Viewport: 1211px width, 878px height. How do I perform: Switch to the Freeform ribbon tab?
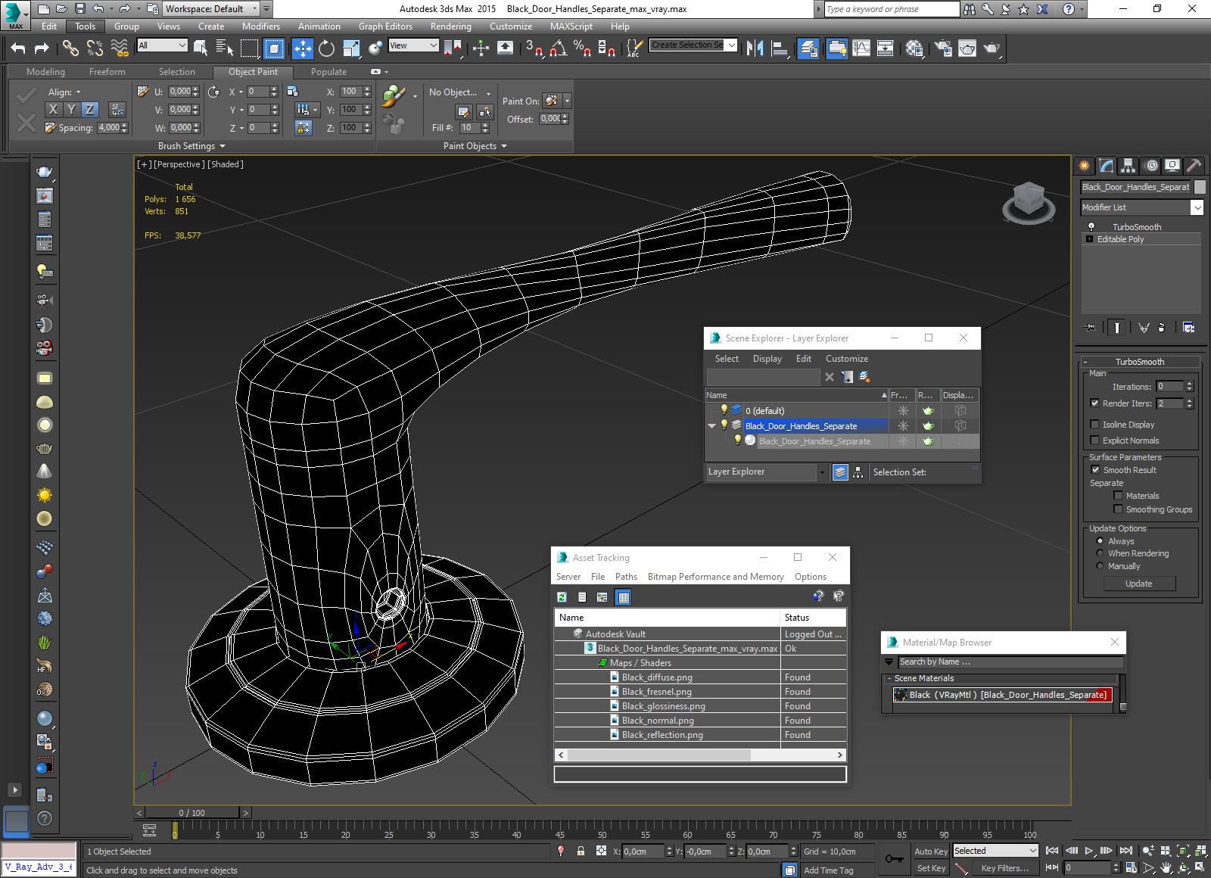(107, 72)
